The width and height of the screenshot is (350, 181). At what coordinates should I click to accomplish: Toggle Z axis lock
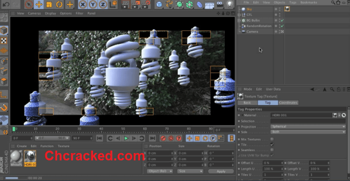[x=104, y=4]
